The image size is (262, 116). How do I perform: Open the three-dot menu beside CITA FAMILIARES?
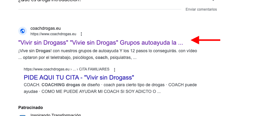[115, 70]
